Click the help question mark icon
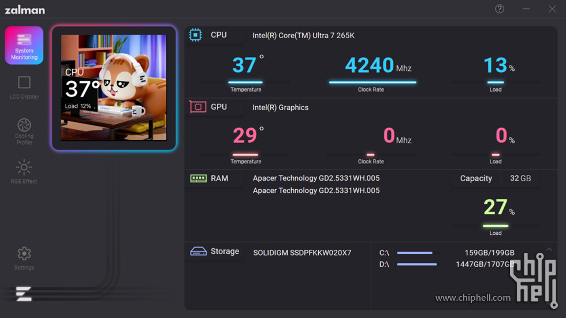Screen dimensions: 566x318 click(500, 9)
